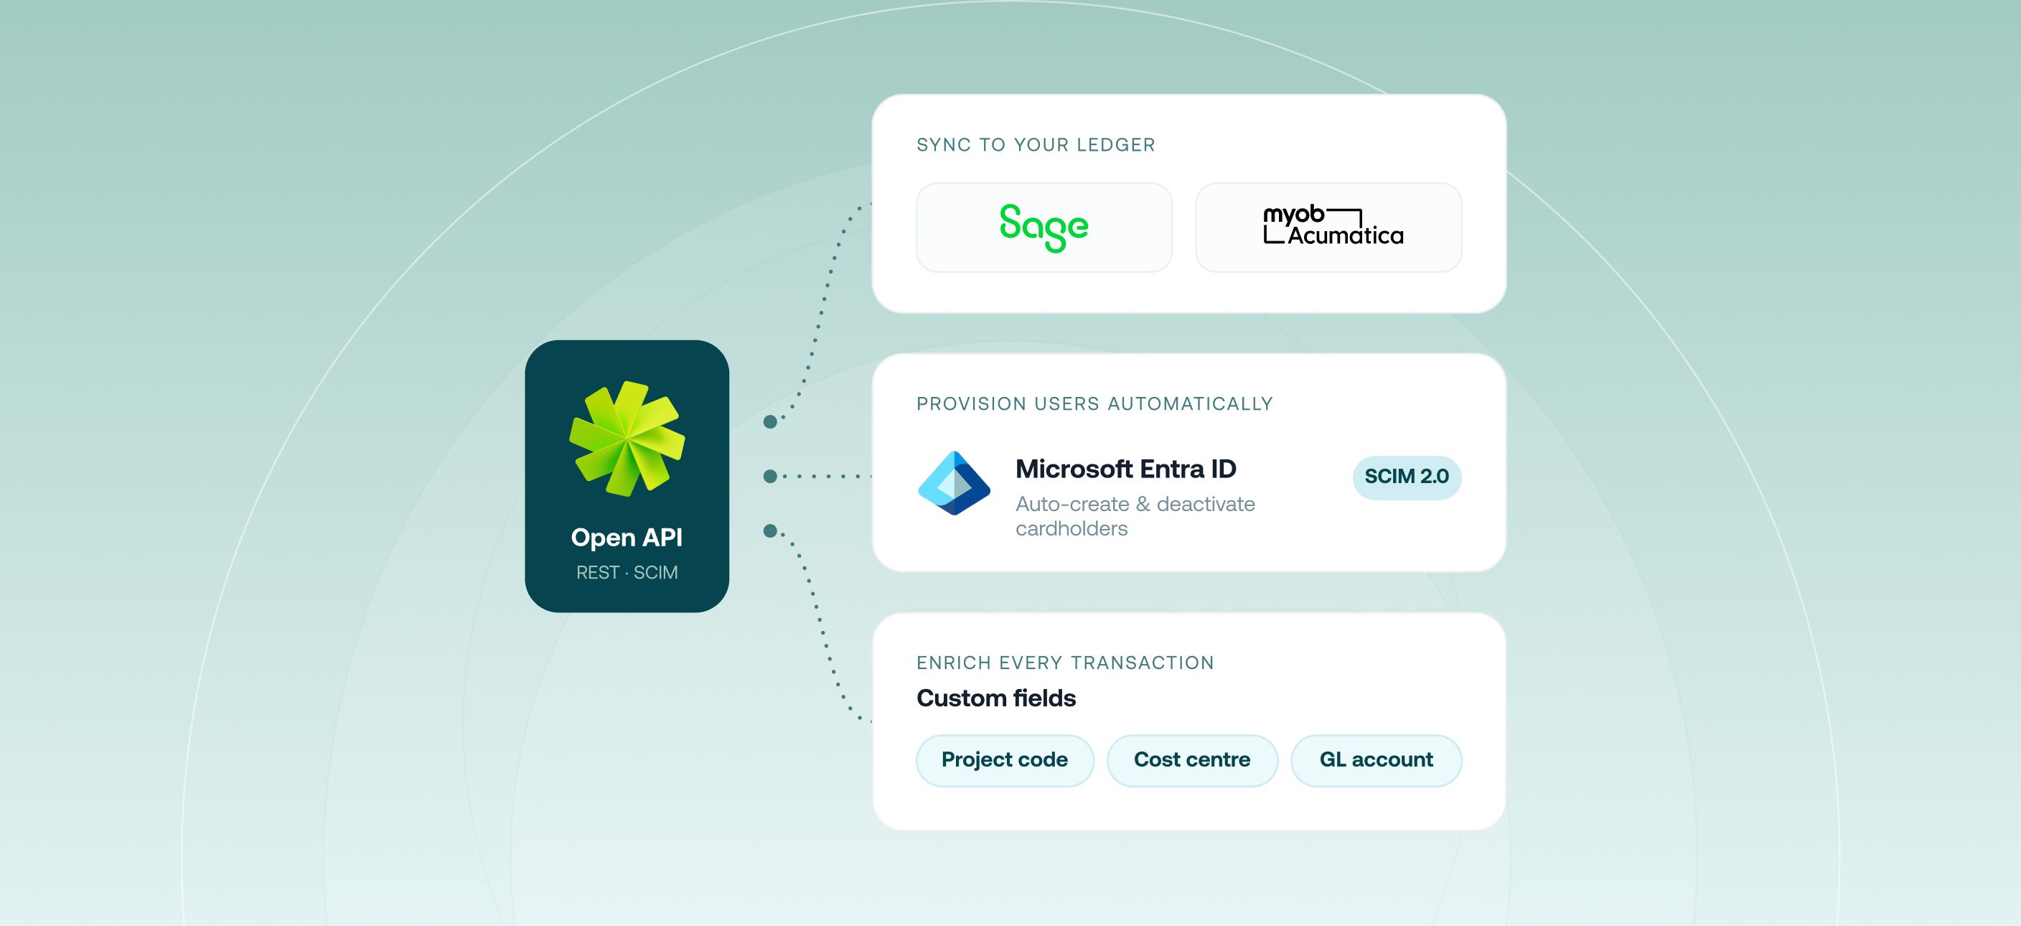The width and height of the screenshot is (2021, 926).
Task: Click the Microsoft Entra ID diamond icon
Action: point(954,483)
